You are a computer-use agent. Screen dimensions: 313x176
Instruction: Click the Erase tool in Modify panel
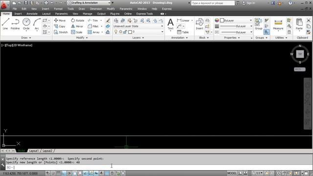coord(108,21)
